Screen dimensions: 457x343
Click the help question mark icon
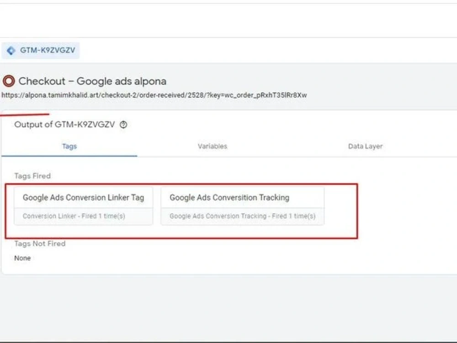click(123, 124)
